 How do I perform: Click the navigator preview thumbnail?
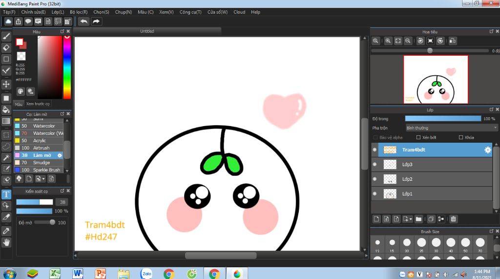(x=436, y=80)
